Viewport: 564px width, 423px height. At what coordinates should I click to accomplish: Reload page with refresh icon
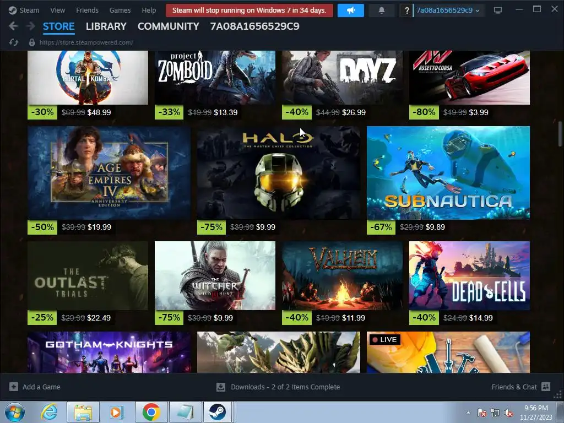(14, 42)
